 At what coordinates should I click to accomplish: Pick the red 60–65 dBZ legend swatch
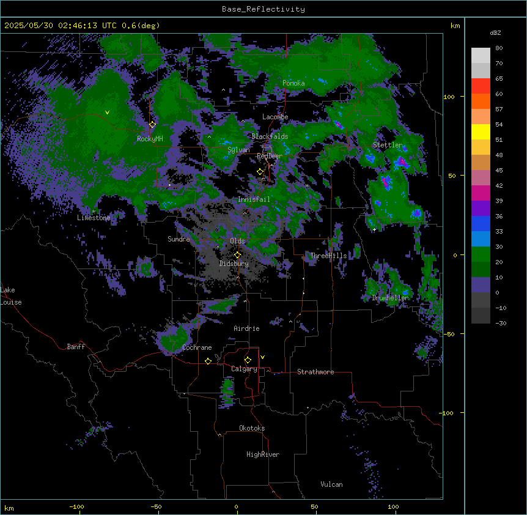coord(481,86)
